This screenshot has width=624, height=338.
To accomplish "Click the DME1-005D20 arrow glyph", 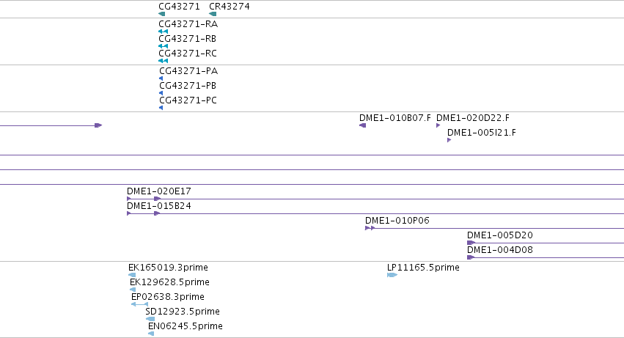I will [471, 243].
